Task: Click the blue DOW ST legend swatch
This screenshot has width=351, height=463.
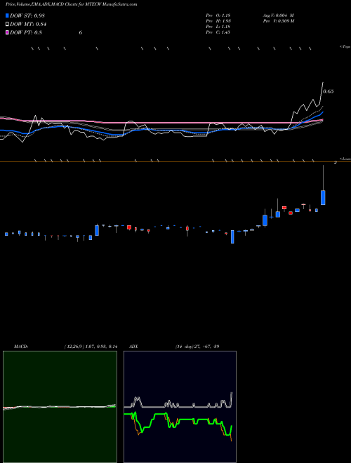Action: coord(7,15)
